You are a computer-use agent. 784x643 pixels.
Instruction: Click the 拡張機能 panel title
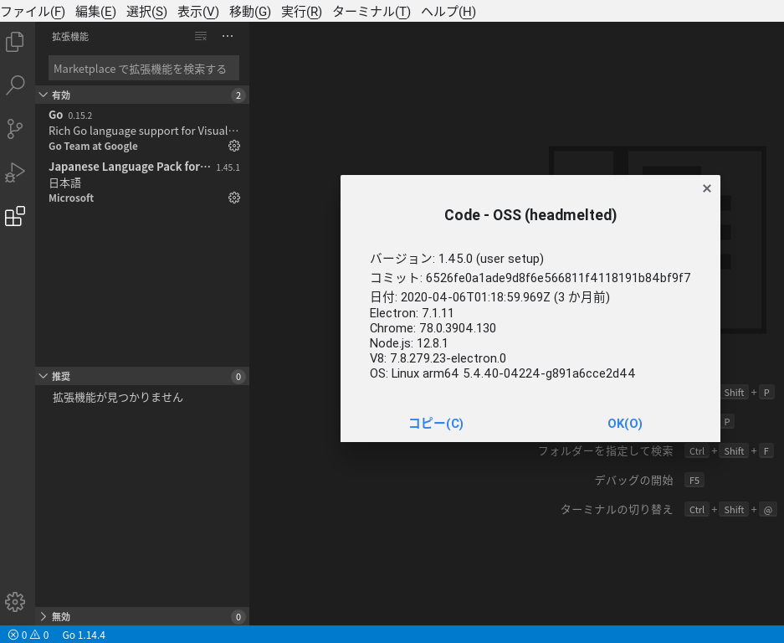click(70, 37)
